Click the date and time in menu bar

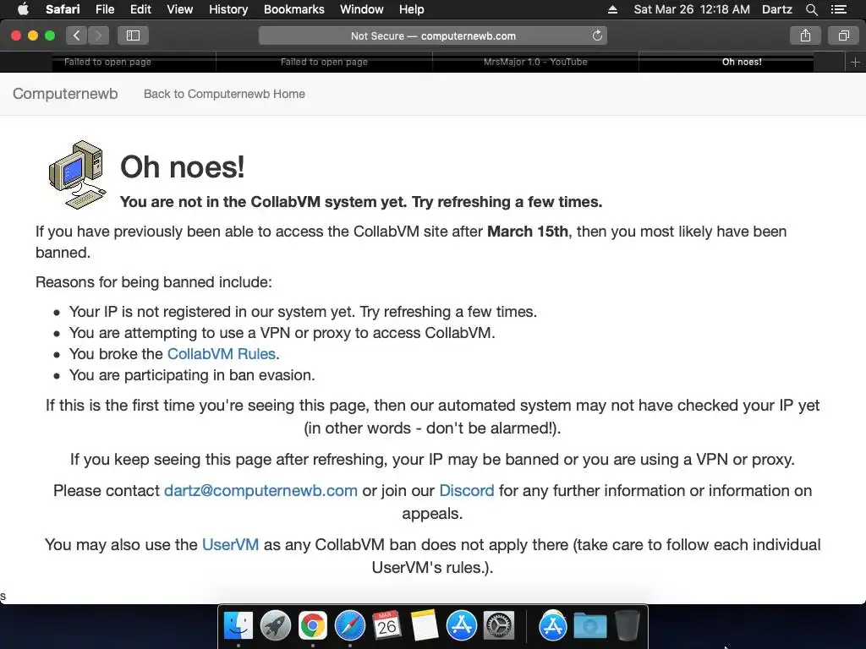tap(692, 9)
